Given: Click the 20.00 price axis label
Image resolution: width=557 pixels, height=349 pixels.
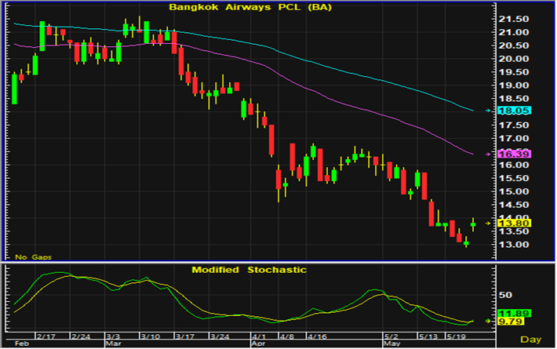Looking at the screenshot, I should click(x=514, y=59).
